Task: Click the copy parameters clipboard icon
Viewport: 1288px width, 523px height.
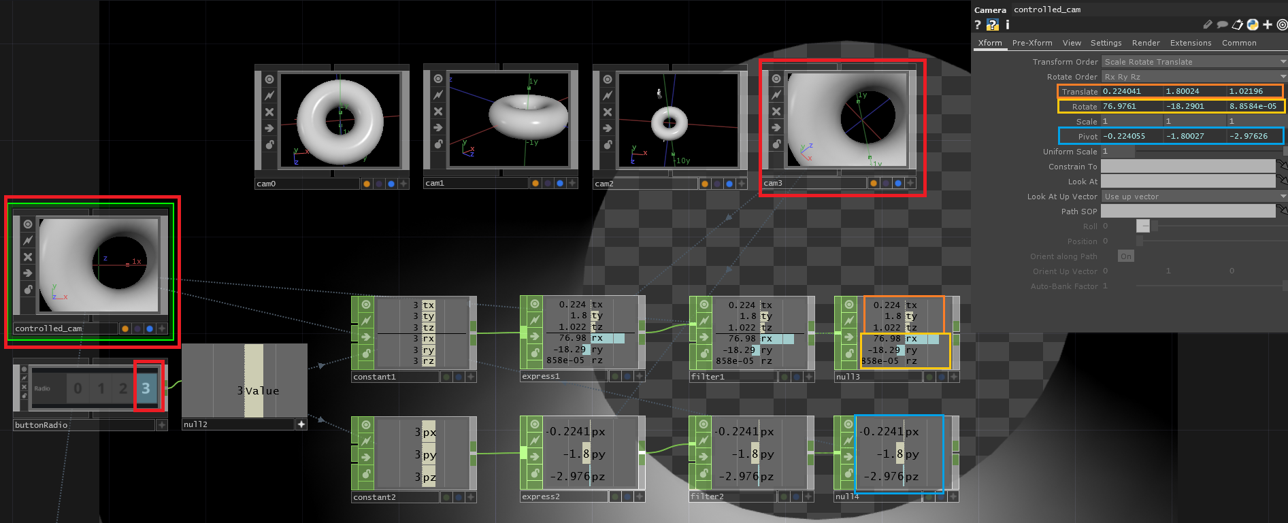Action: click(x=1238, y=25)
